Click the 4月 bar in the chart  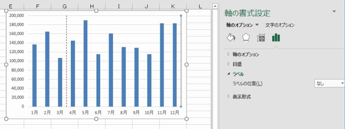(73, 74)
